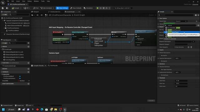The image size is (200, 112).
Task: Open the play options three-dot menu
Action: pyautogui.click(x=109, y=8)
